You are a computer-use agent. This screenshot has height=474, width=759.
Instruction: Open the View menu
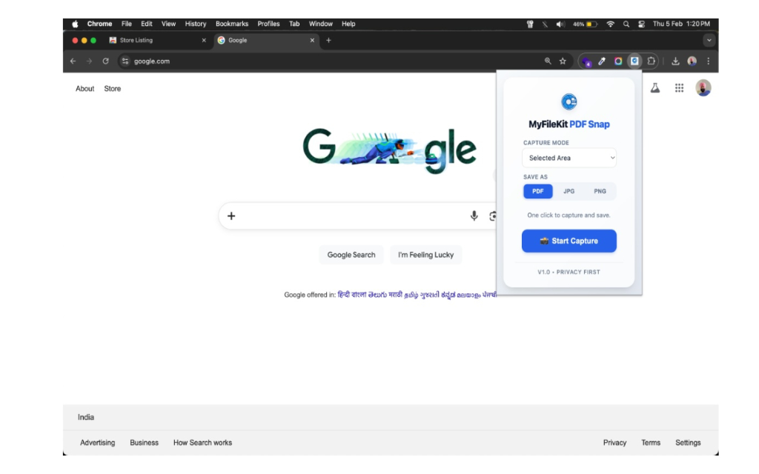point(168,24)
